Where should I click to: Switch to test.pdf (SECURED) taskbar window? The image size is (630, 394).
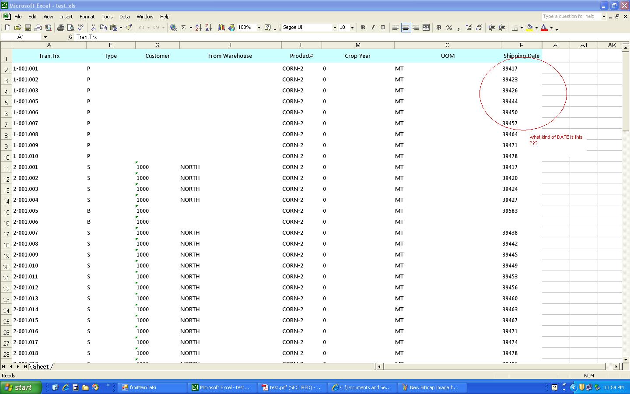tap(293, 387)
